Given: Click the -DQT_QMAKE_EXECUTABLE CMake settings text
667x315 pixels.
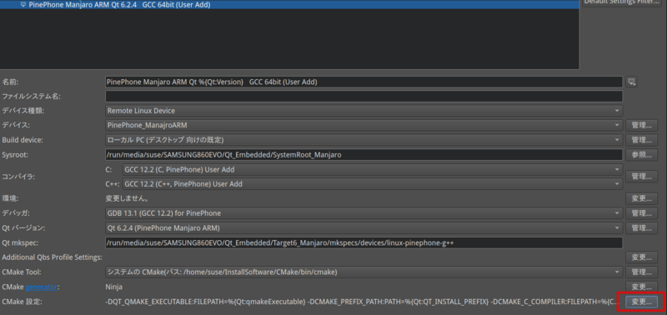Looking at the screenshot, I should [363, 302].
